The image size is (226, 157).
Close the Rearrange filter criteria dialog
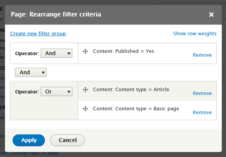point(211,15)
